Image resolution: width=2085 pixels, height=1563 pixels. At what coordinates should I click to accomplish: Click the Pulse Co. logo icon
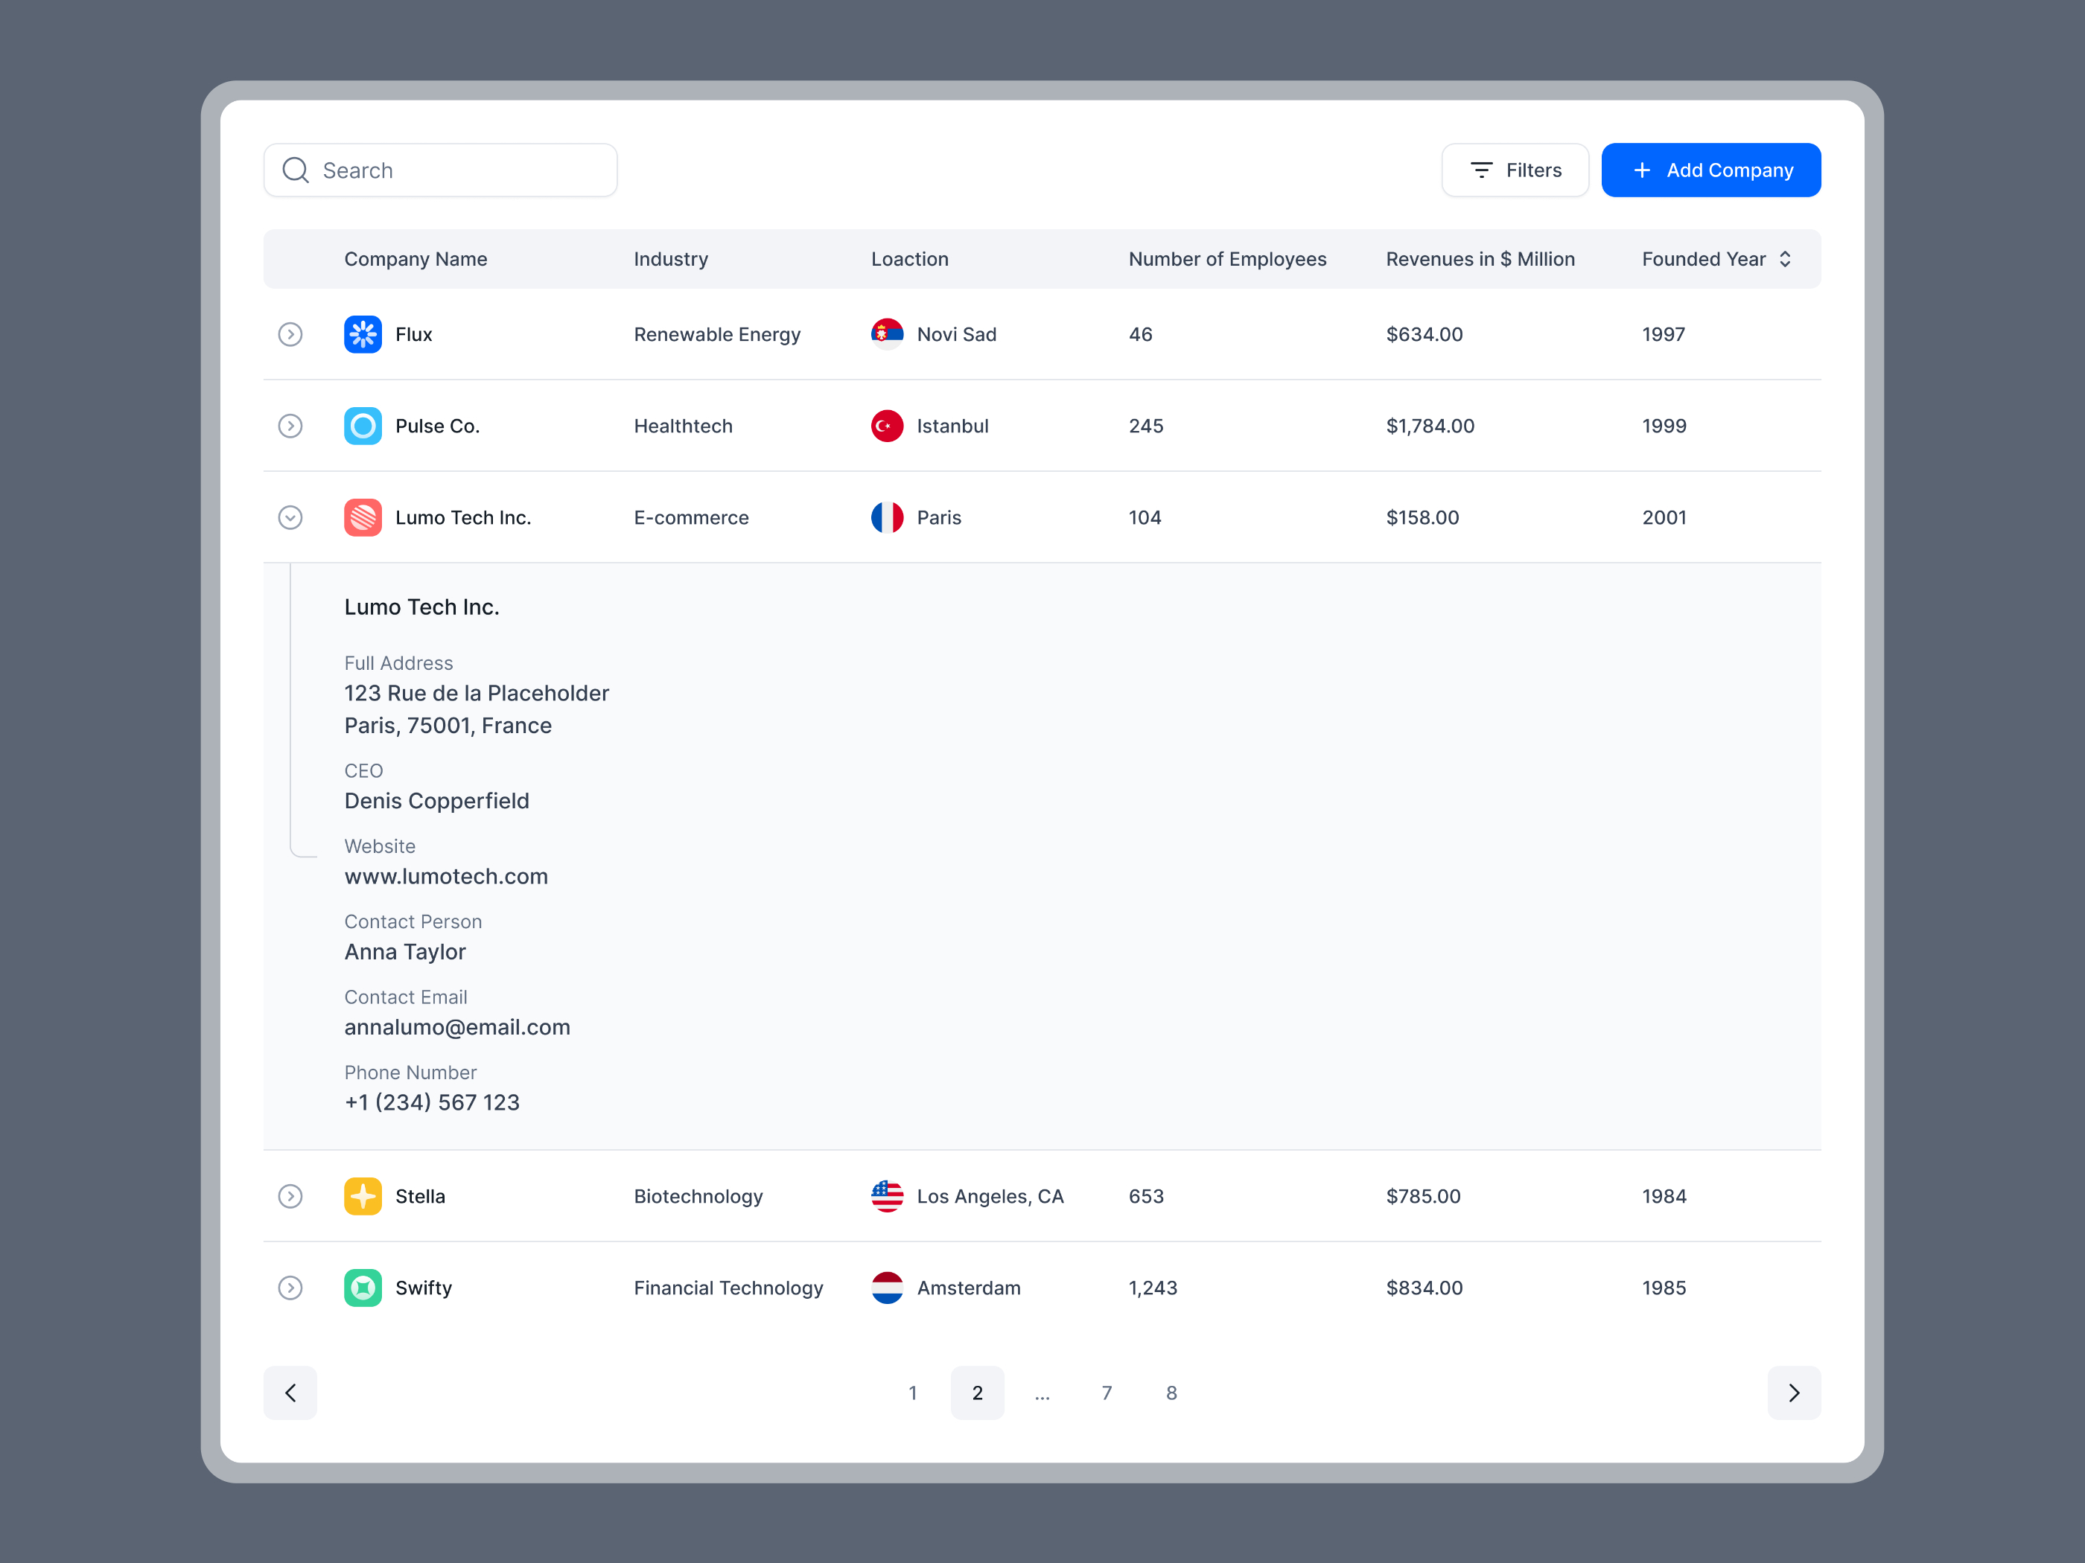363,426
